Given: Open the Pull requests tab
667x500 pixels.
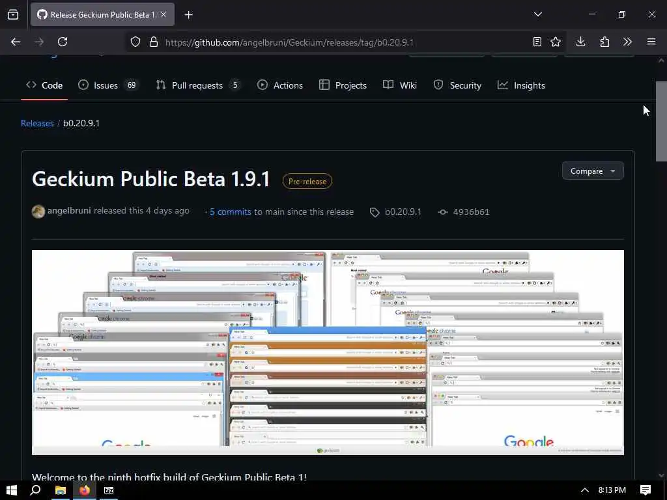Looking at the screenshot, I should [x=198, y=85].
